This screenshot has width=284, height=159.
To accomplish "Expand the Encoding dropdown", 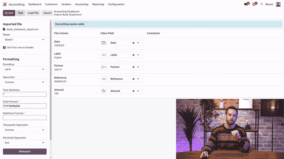I will coord(25,69).
